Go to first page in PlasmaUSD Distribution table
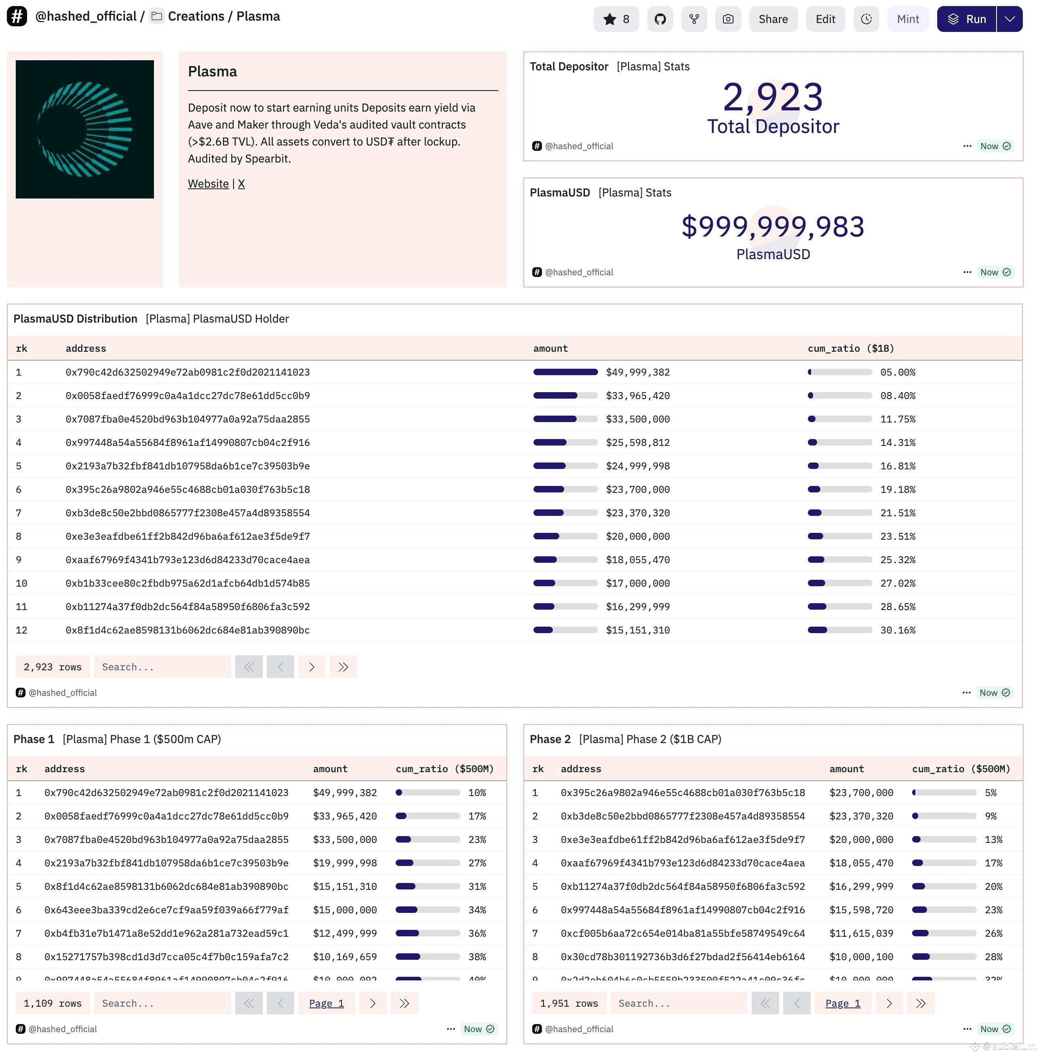1039x1056 pixels. (249, 667)
